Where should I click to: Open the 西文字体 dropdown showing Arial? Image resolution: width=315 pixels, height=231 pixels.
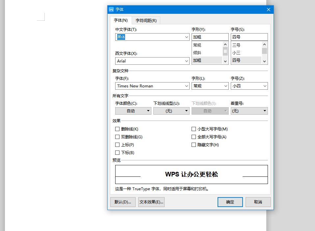[152, 61]
